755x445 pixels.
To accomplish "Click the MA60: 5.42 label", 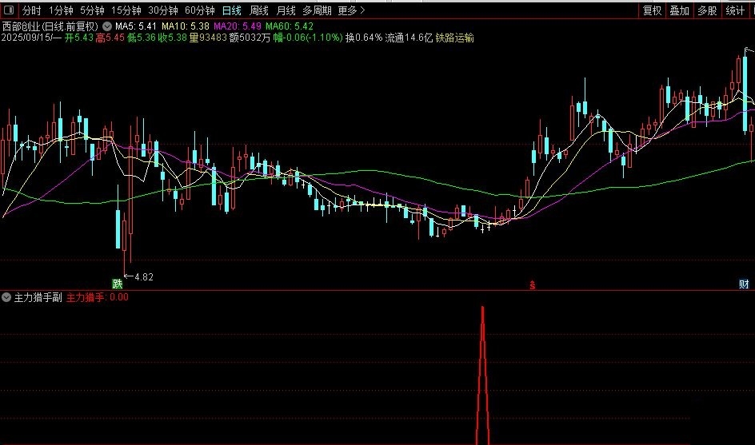I will [290, 26].
